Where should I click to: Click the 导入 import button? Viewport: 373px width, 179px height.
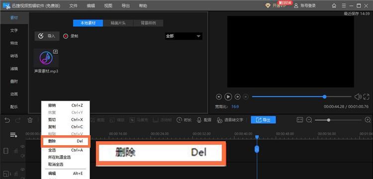click(47, 36)
